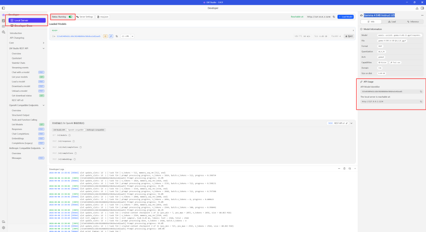This screenshot has width=426, height=232.
Task: Open the Chat view from left rail
Action: tap(3, 15)
